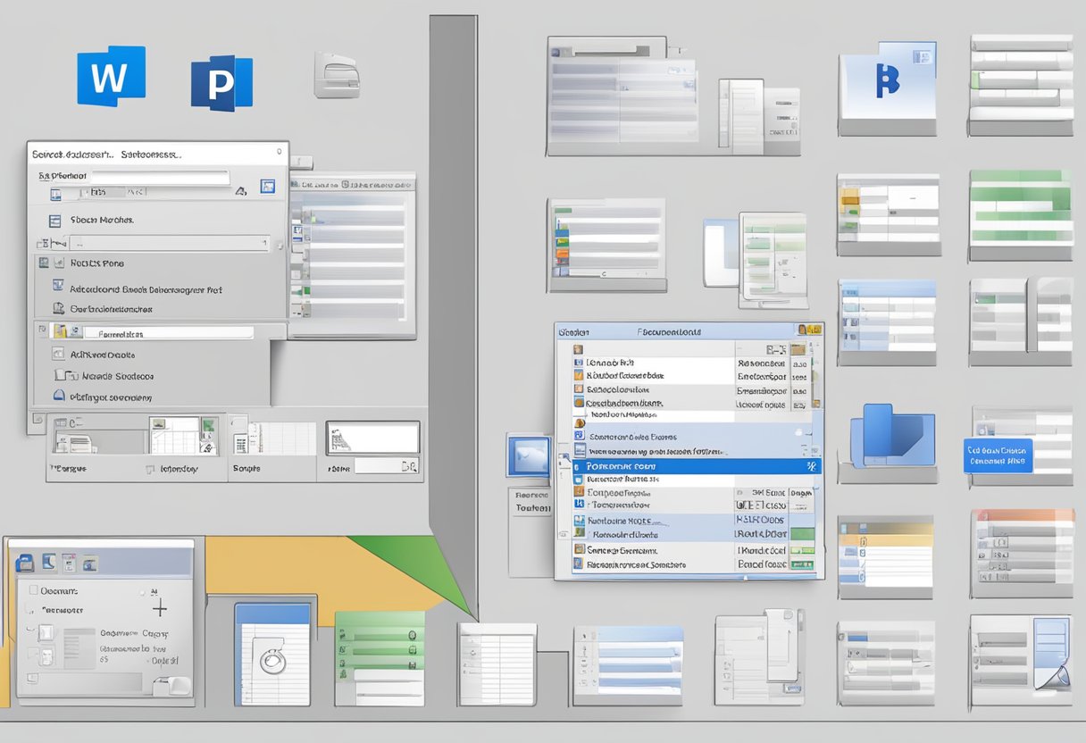Image resolution: width=1086 pixels, height=743 pixels.
Task: Select the blue picture thumbnail left of list
Action: pos(530,455)
